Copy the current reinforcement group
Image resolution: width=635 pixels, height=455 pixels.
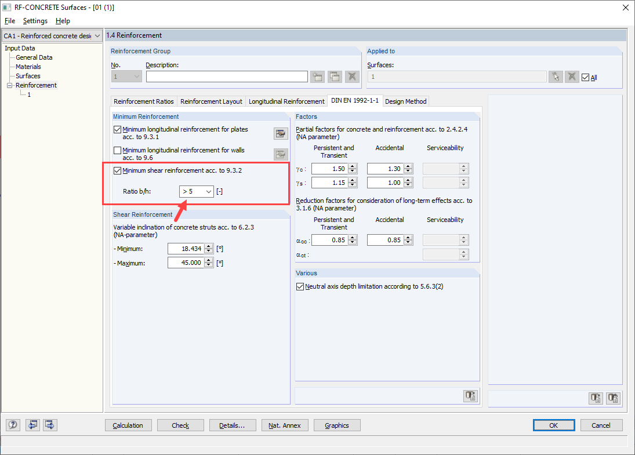[x=334, y=76]
